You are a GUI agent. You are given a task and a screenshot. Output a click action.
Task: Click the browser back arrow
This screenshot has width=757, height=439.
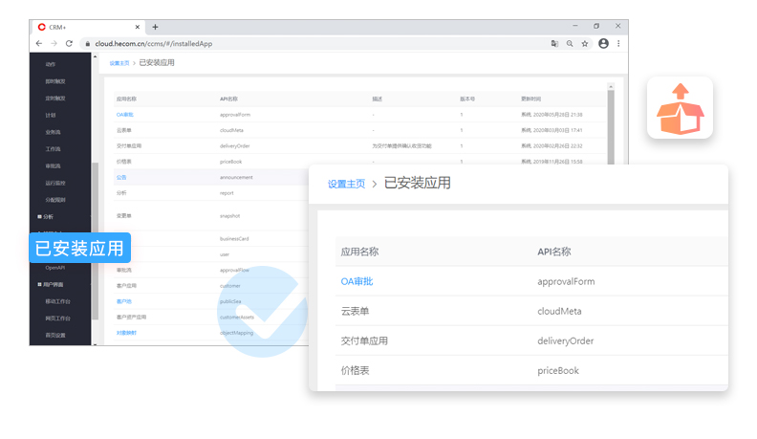click(38, 44)
